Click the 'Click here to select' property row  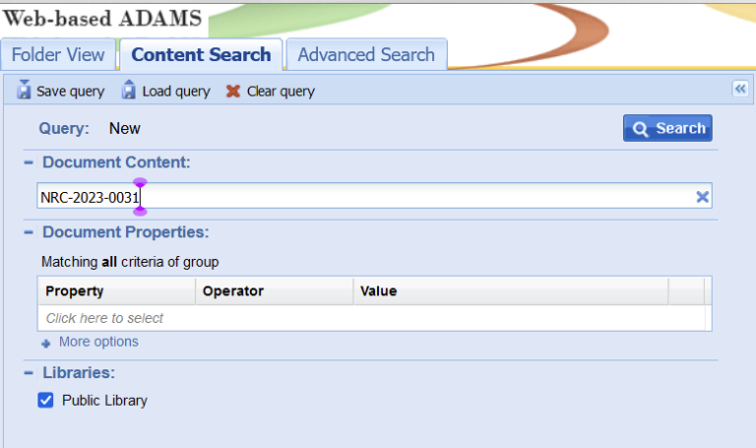[x=105, y=318]
